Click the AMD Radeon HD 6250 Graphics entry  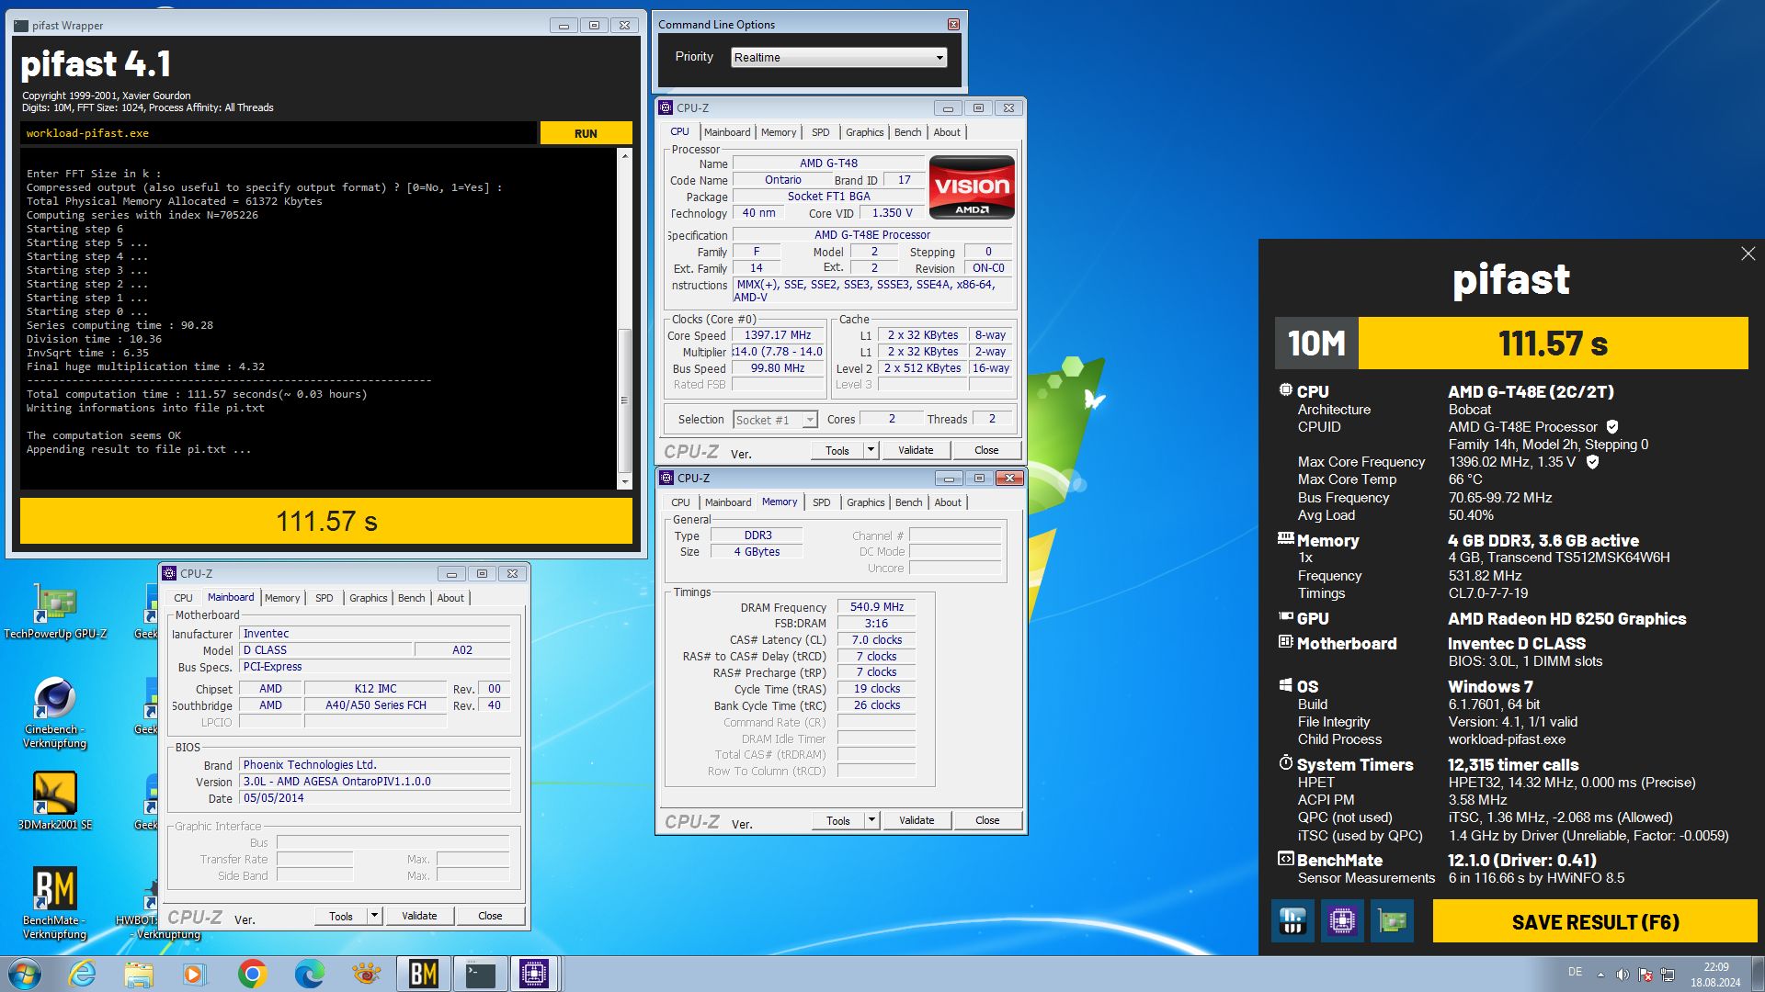click(1566, 619)
